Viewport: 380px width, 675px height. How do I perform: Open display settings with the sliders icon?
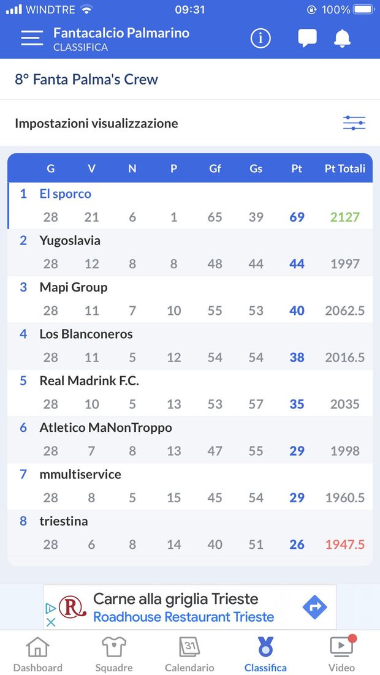click(354, 123)
